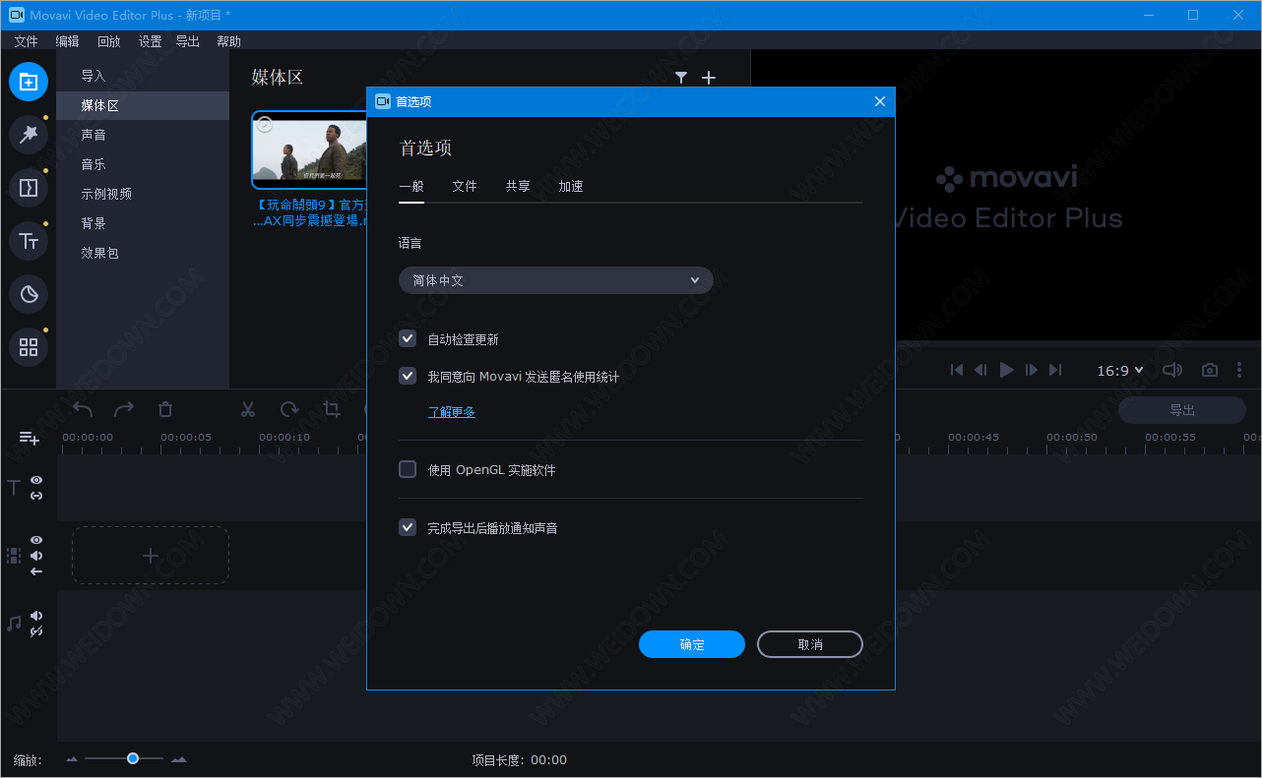Select 背景 in the sidebar list
The height and width of the screenshot is (778, 1262).
tap(143, 223)
